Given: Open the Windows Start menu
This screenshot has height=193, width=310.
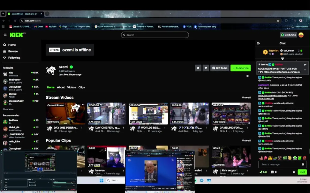Looking at the screenshot, I should point(102,180).
